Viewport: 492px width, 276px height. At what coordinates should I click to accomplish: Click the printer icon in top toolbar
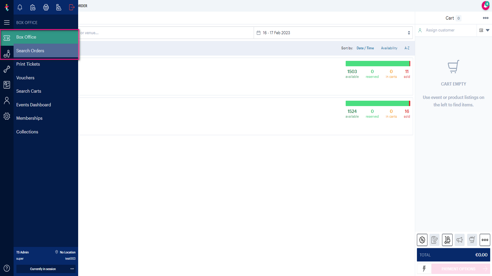(x=46, y=7)
